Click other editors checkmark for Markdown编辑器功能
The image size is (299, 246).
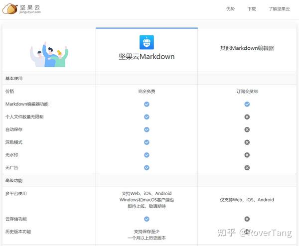pyautogui.click(x=247, y=104)
